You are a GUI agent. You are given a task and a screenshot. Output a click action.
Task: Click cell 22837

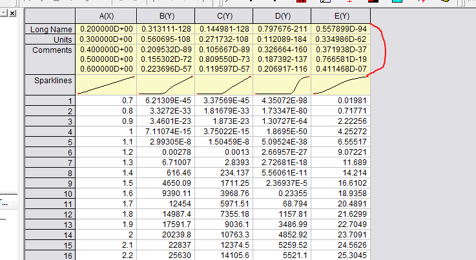click(166, 245)
